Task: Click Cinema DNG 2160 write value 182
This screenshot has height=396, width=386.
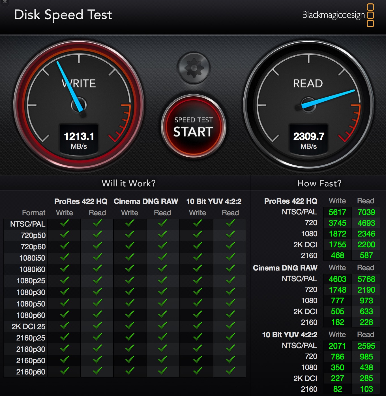Action: click(337, 322)
